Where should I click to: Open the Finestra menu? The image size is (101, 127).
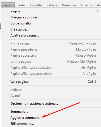point(86,5)
